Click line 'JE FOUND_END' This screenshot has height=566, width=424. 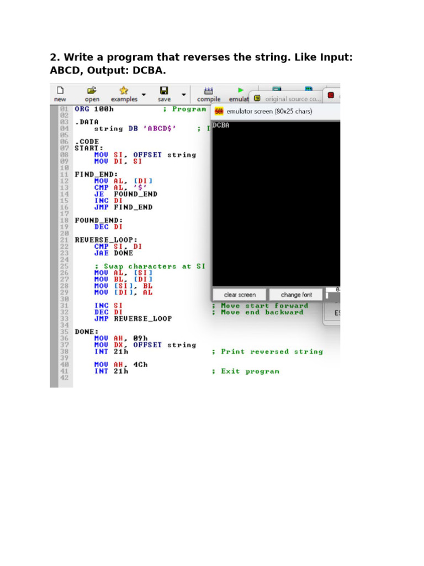pyautogui.click(x=125, y=194)
